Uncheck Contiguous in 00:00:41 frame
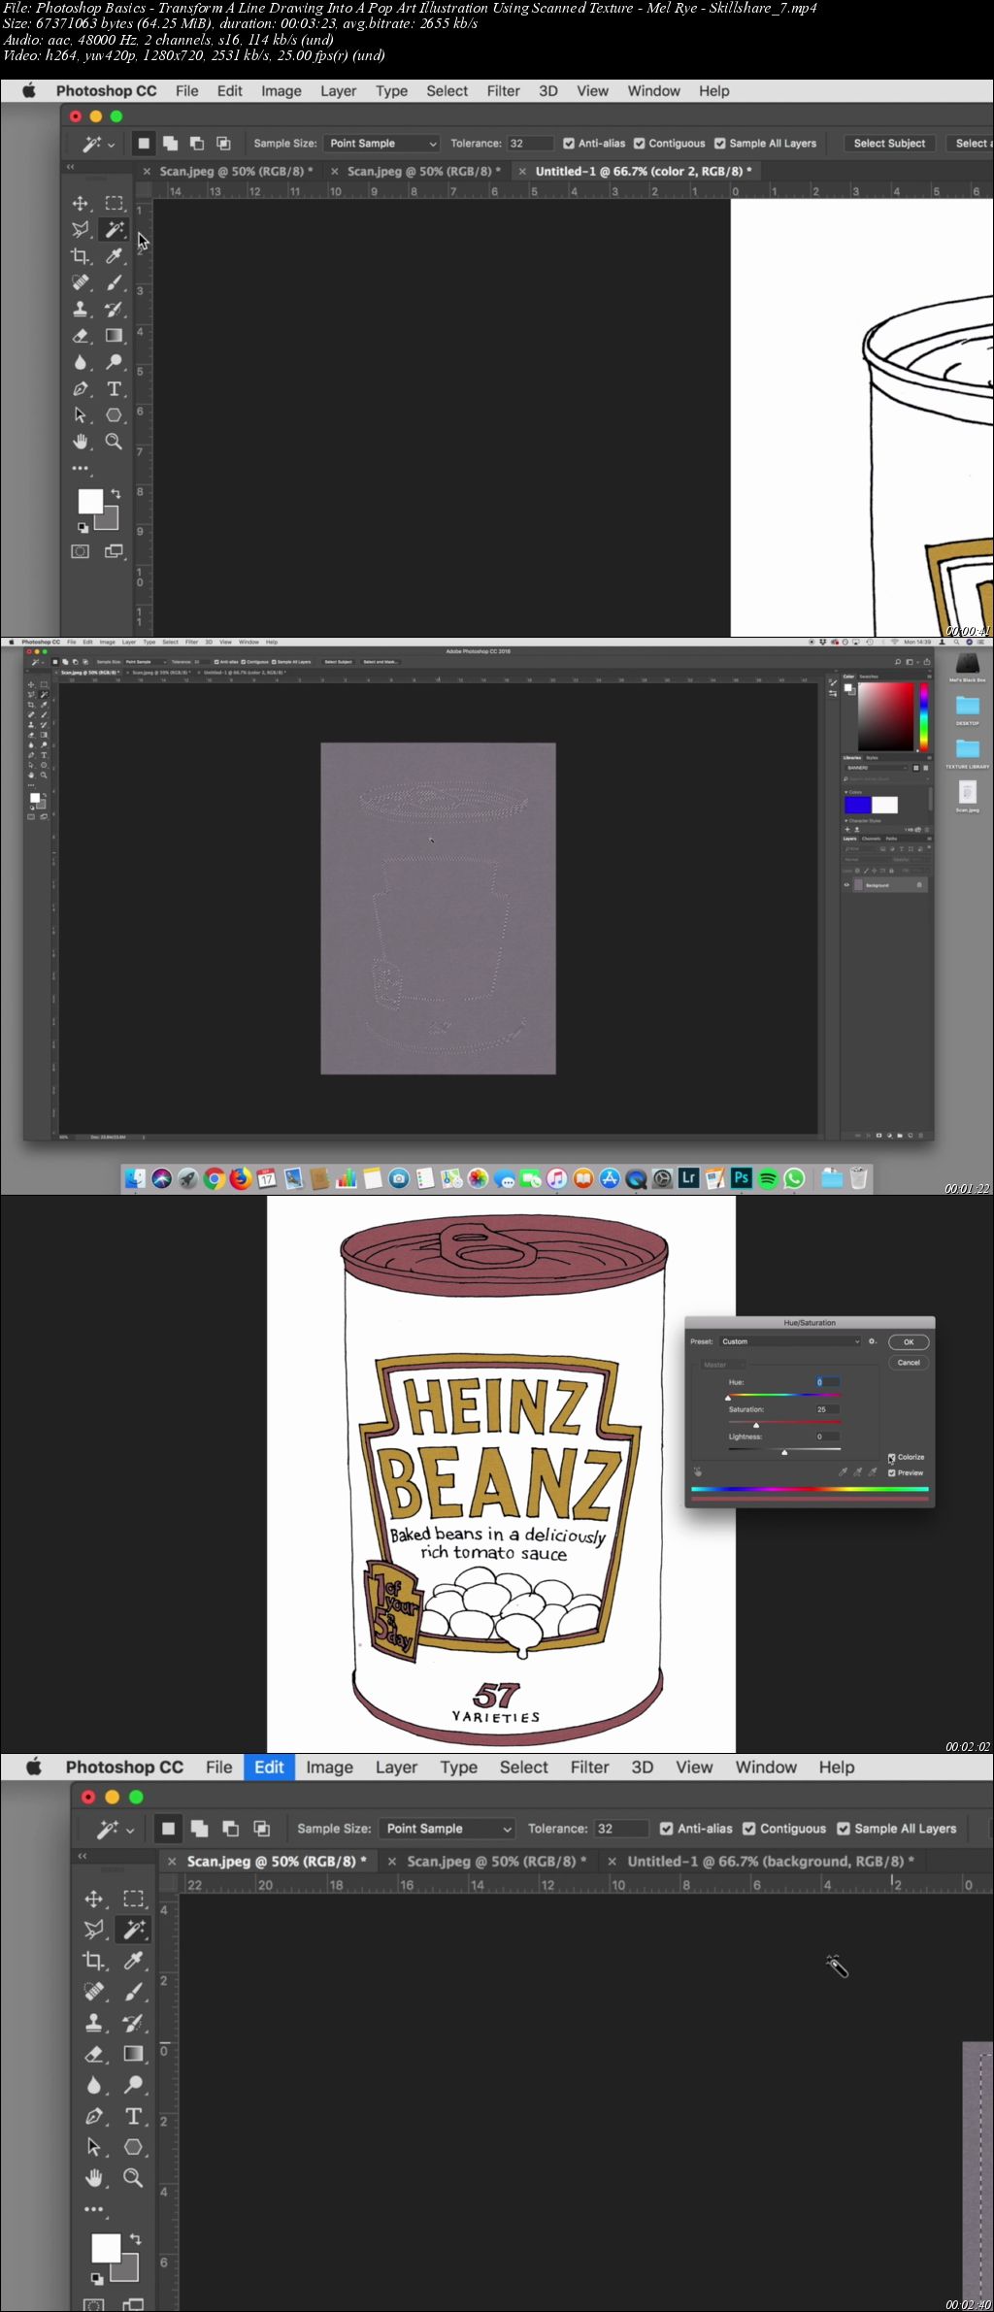Screen dimensions: 994x2312 coord(640,144)
